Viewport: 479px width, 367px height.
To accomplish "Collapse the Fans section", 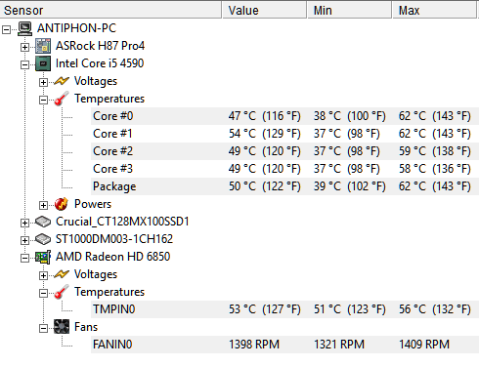I will pyautogui.click(x=43, y=328).
